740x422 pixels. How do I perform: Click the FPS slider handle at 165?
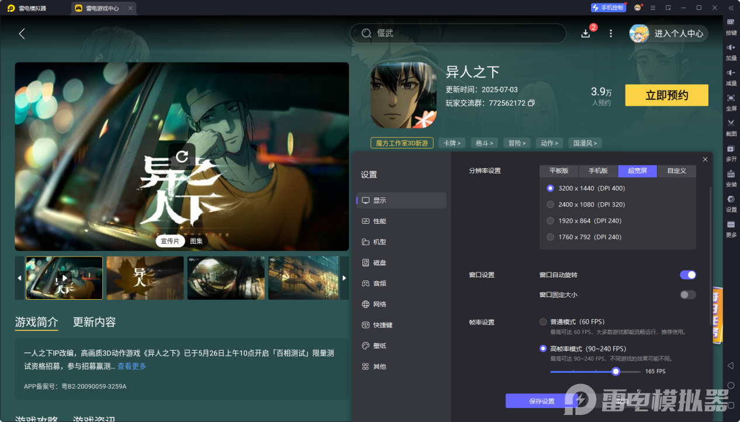pos(615,371)
